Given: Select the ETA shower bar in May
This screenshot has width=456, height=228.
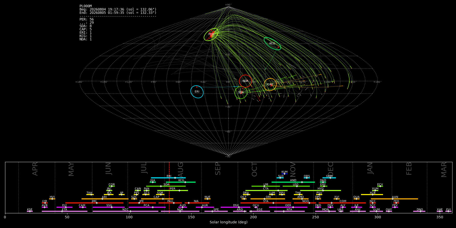Looking at the screenshot, I should point(65,211).
